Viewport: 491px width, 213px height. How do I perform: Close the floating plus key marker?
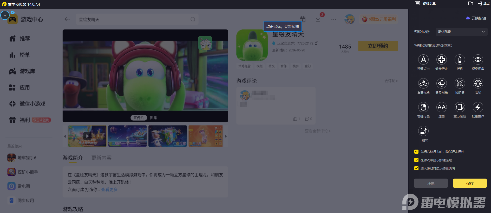13,12
